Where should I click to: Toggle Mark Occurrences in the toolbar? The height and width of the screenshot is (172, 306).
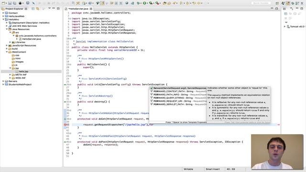click(102, 3)
